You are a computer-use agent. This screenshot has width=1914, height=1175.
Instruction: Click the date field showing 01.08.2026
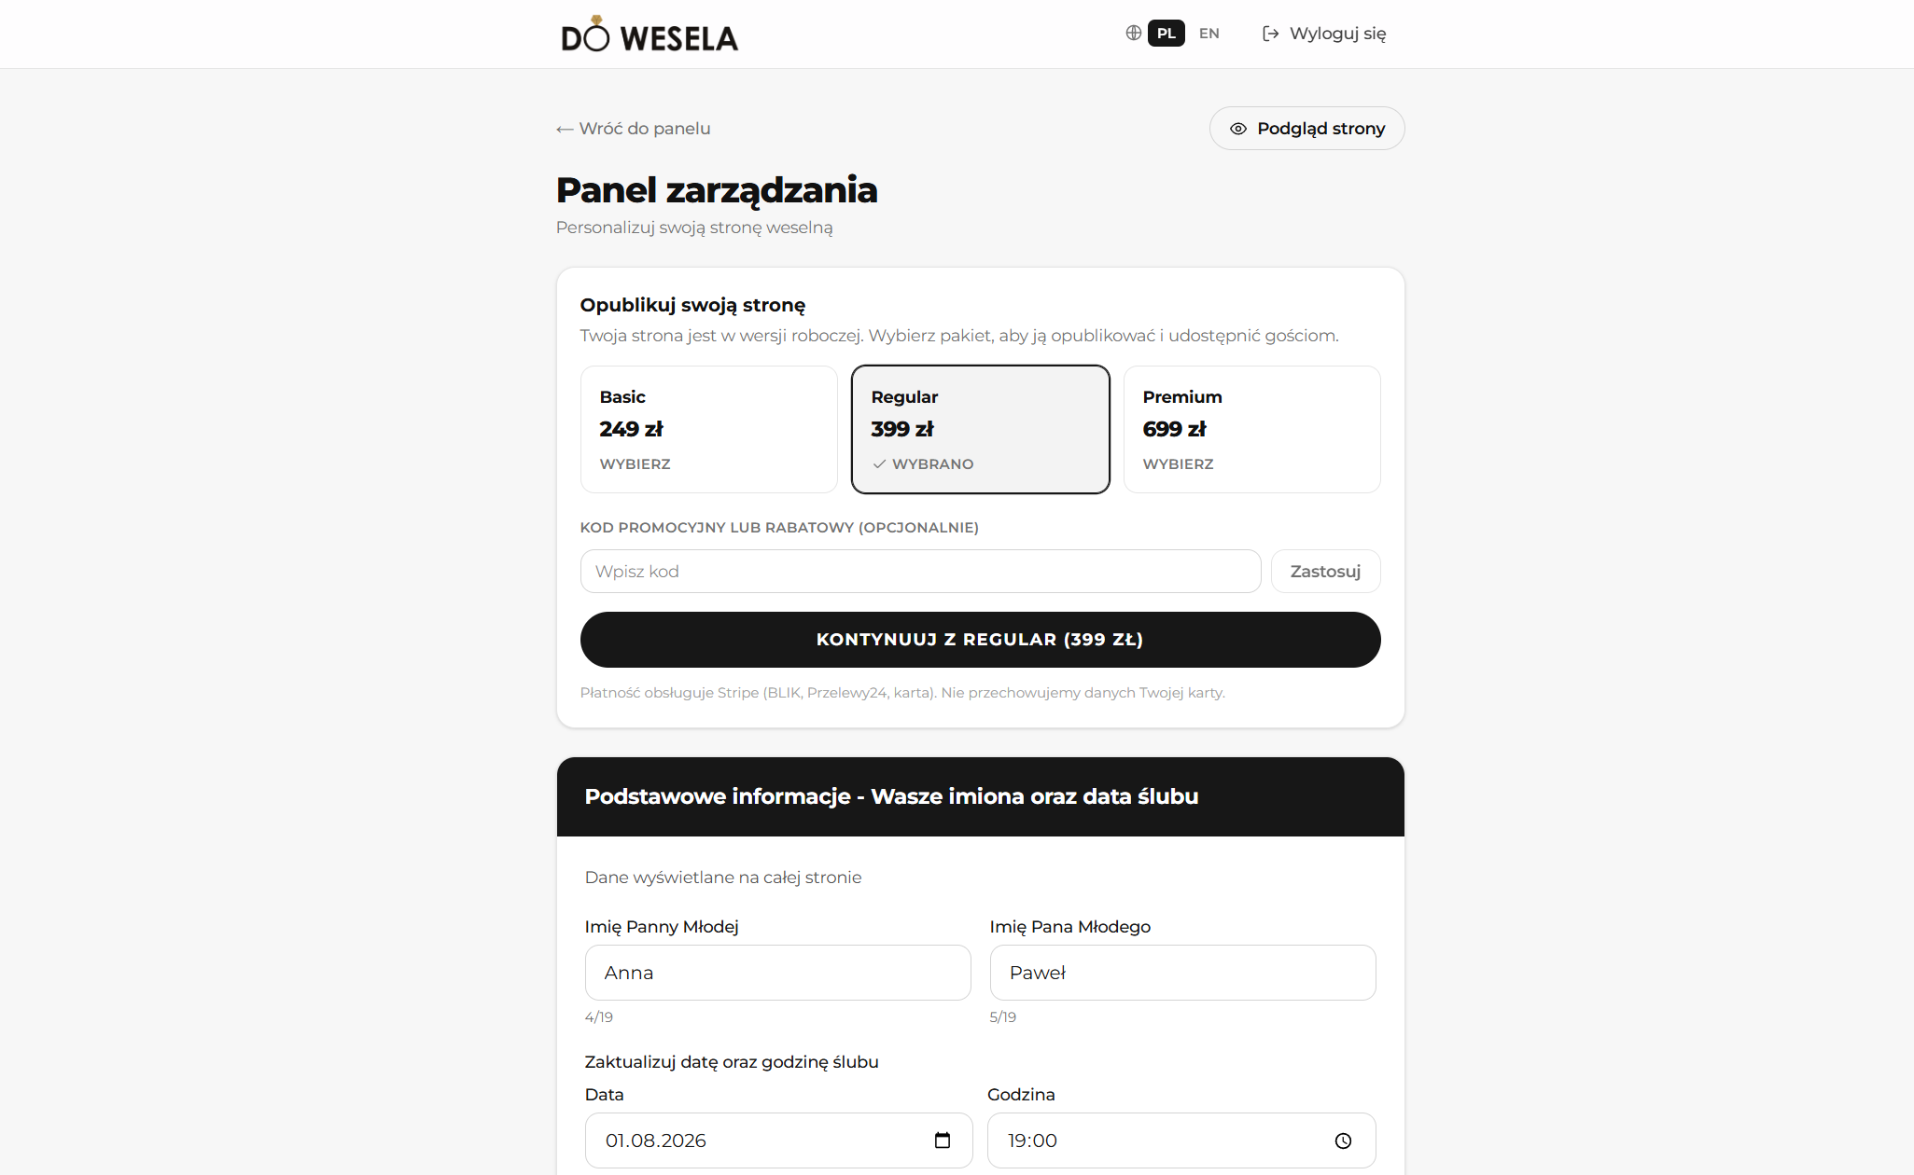click(778, 1140)
